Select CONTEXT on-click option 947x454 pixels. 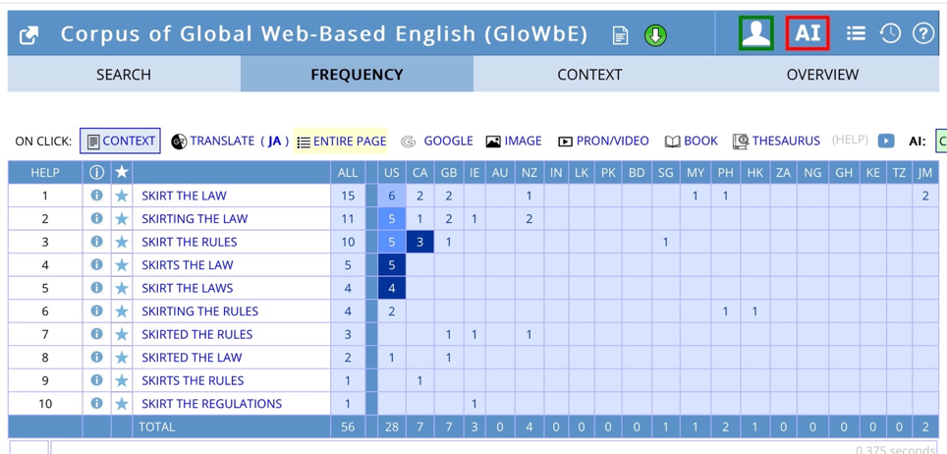(120, 141)
